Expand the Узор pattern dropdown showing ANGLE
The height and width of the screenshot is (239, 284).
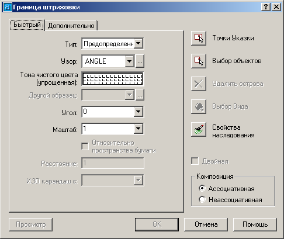click(x=129, y=61)
